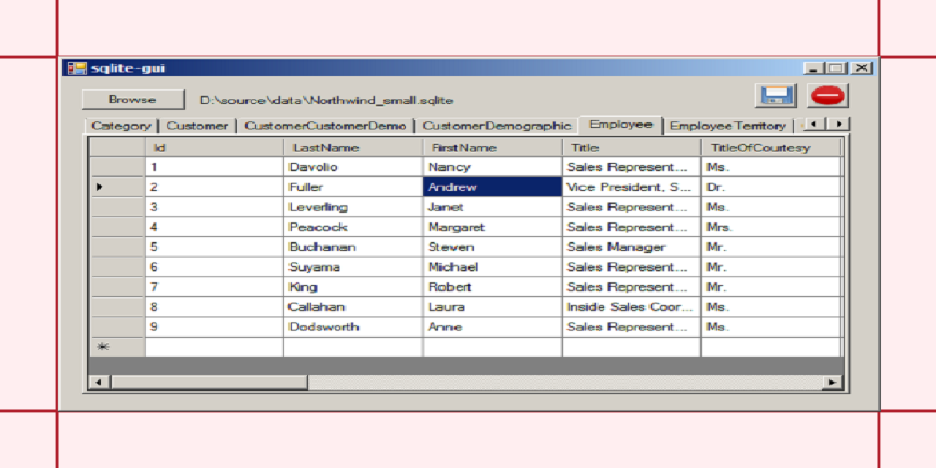The width and height of the screenshot is (936, 468).
Task: Click the sqlite-gui application icon in title bar
Action: point(76,67)
